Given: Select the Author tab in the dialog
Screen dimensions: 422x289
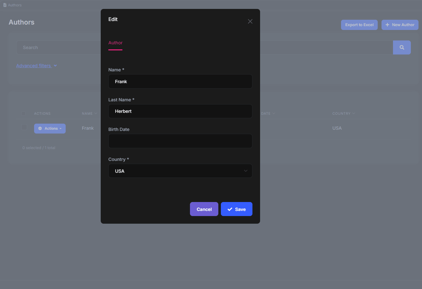Looking at the screenshot, I should point(115,43).
